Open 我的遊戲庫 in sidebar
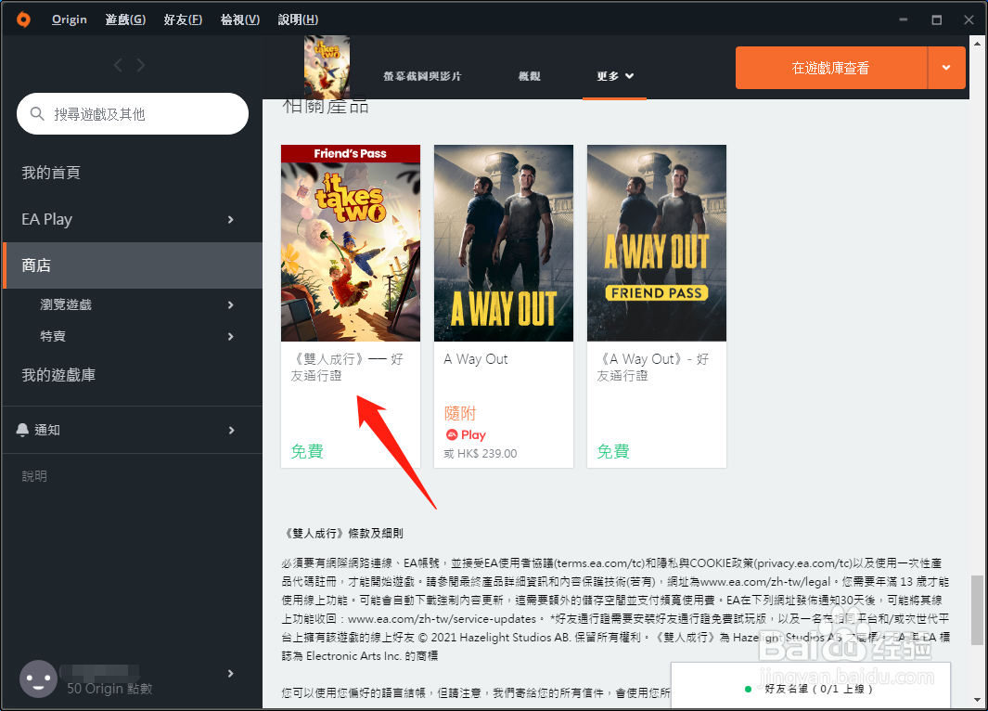Screen dimensions: 988x711 (x=58, y=375)
